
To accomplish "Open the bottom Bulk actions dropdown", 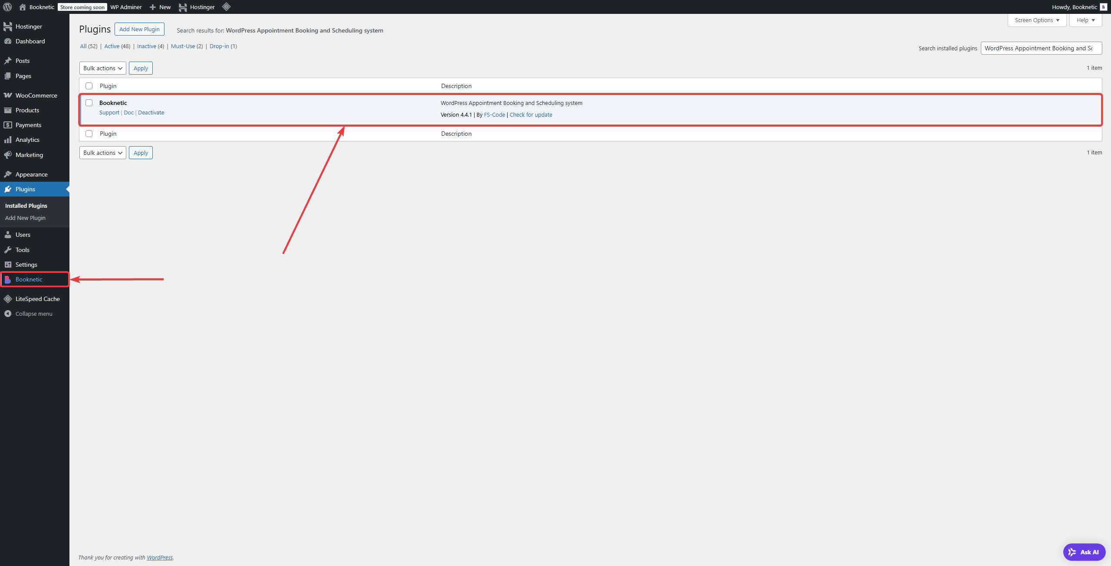I will tap(103, 153).
